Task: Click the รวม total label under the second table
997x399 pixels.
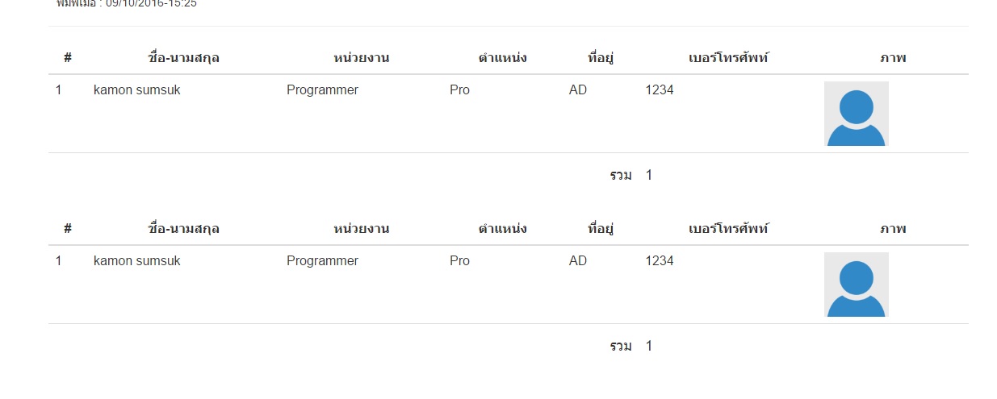Action: pyautogui.click(x=621, y=347)
